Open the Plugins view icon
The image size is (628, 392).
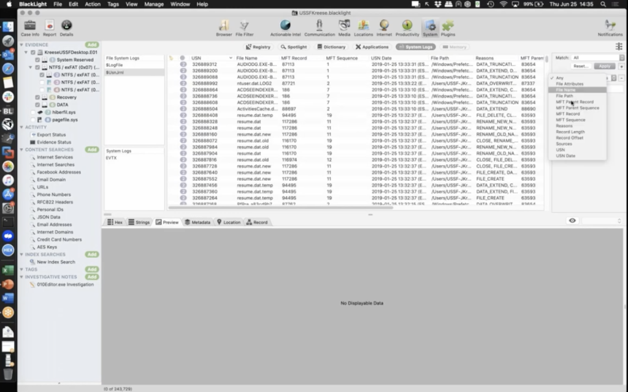click(x=448, y=26)
